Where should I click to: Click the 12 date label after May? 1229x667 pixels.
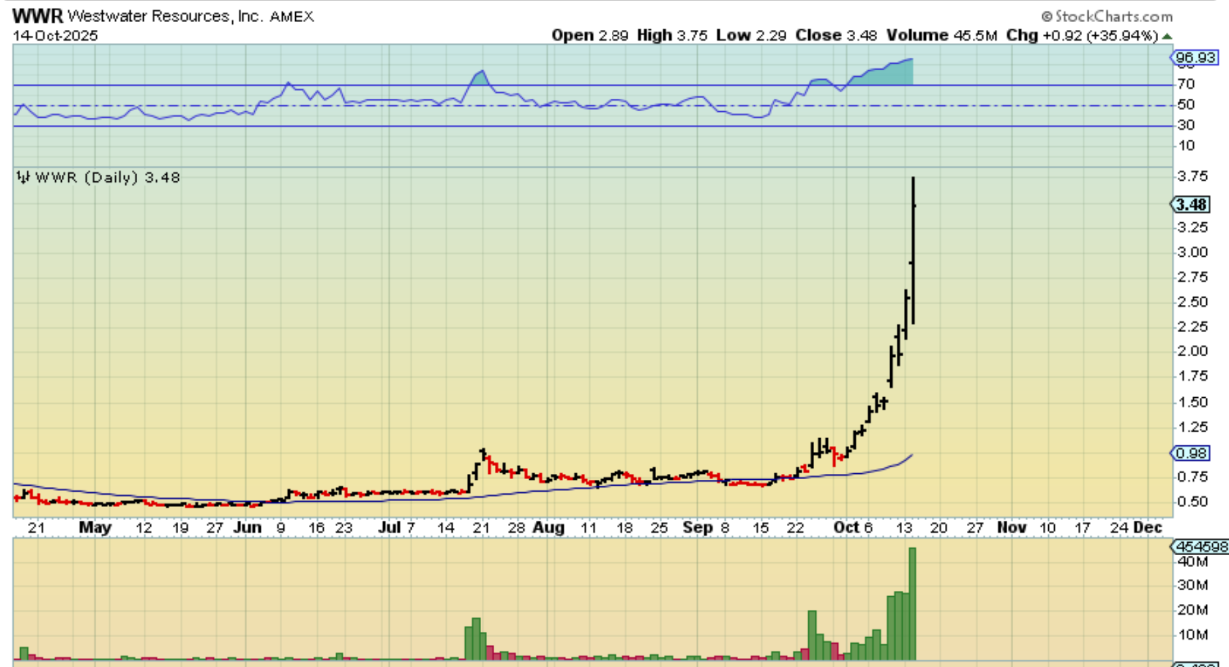143,528
